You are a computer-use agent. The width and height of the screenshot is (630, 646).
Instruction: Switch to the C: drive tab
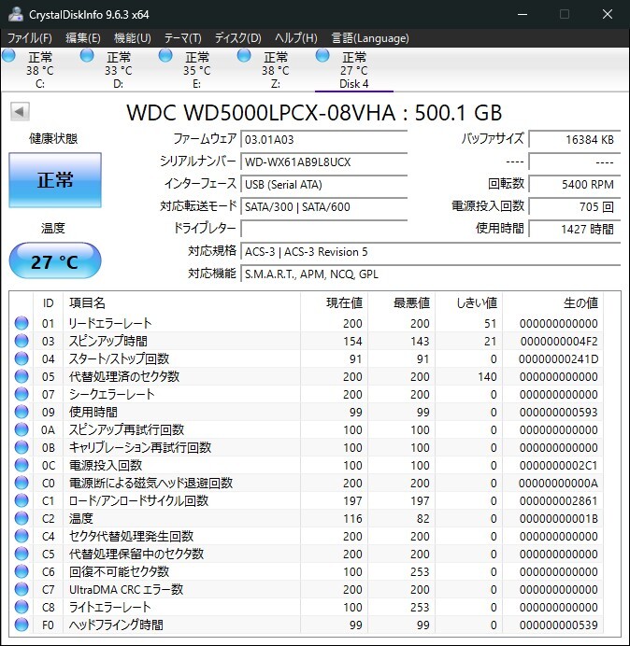click(40, 69)
